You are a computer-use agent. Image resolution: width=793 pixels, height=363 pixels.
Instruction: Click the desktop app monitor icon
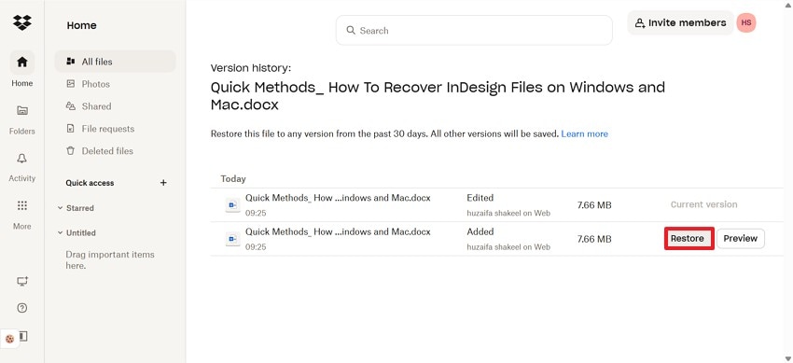pyautogui.click(x=22, y=281)
